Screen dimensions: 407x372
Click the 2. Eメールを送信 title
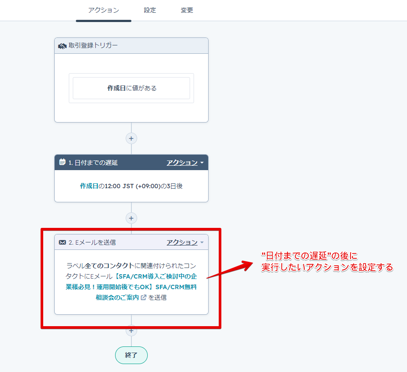[92, 242]
